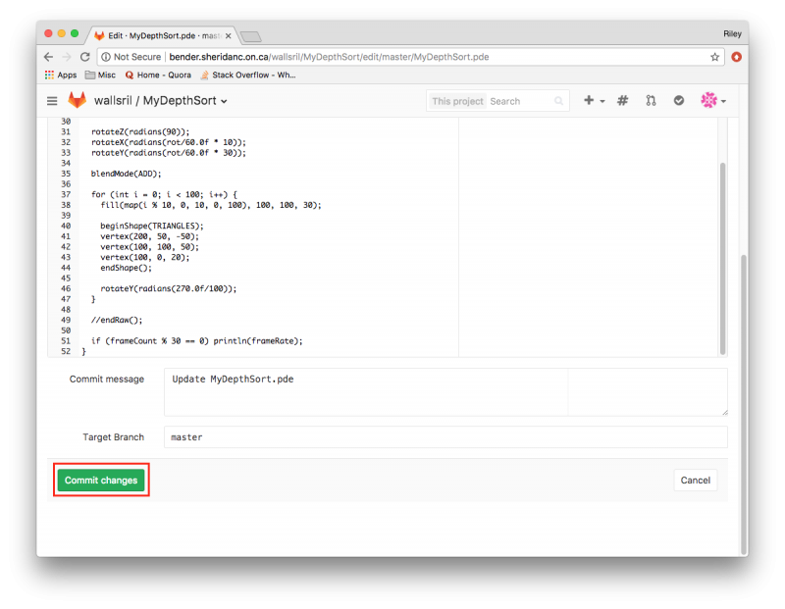Screen dimensions: 785x609
Task: Bookmark page with the star icon
Action: point(715,57)
